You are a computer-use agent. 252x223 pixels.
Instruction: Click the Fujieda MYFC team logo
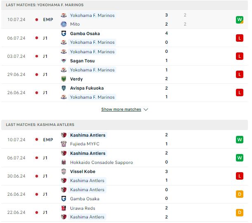pos(64,144)
